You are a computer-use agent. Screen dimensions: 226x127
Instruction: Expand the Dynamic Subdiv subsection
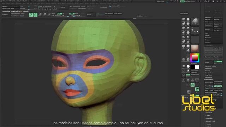tap(210, 66)
